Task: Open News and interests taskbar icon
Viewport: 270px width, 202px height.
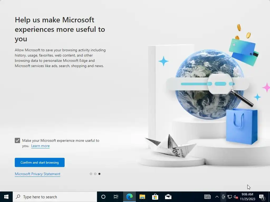Action: [x=207, y=197]
